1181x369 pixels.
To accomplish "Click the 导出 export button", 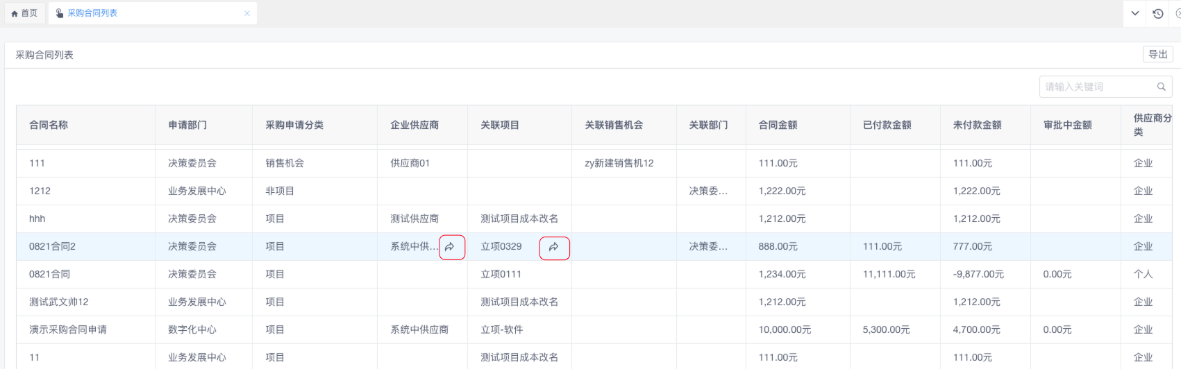I will tap(1157, 54).
